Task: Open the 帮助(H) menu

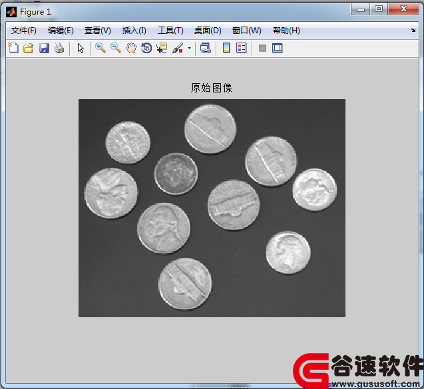Action: point(286,31)
